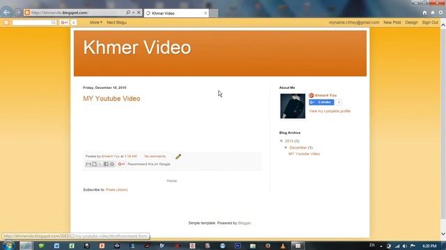Open the khmer4 You profile name link

click(325, 95)
